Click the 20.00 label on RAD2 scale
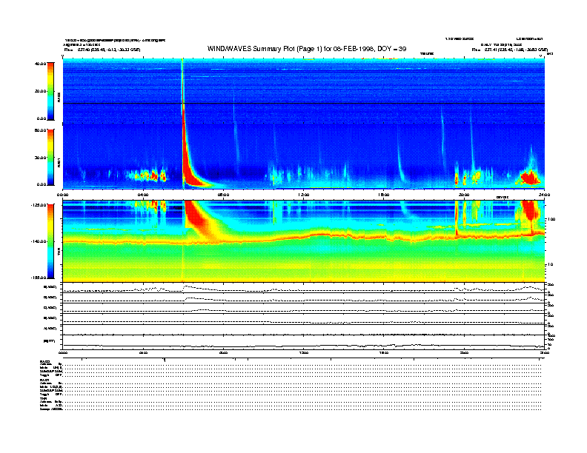The image size is (587, 453). 41,91
